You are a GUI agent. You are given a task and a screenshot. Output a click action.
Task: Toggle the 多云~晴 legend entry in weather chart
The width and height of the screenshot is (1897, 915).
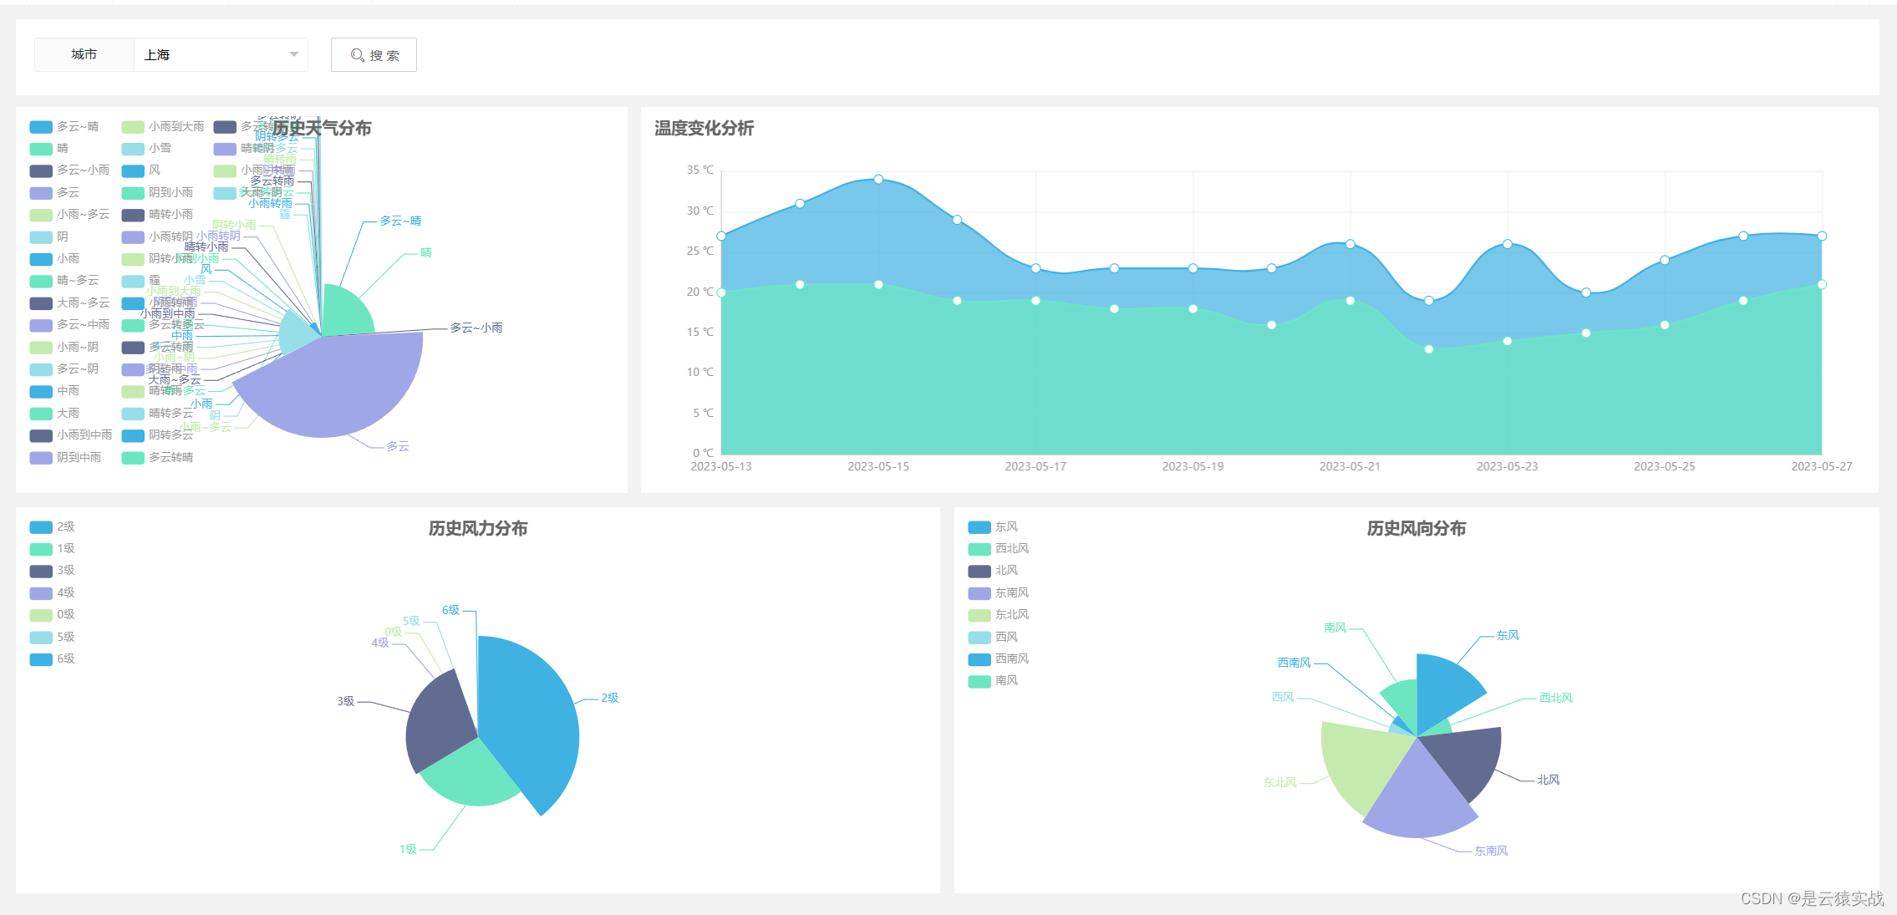click(x=64, y=126)
